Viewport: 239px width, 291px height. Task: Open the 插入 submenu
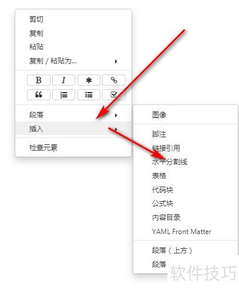click(x=73, y=128)
